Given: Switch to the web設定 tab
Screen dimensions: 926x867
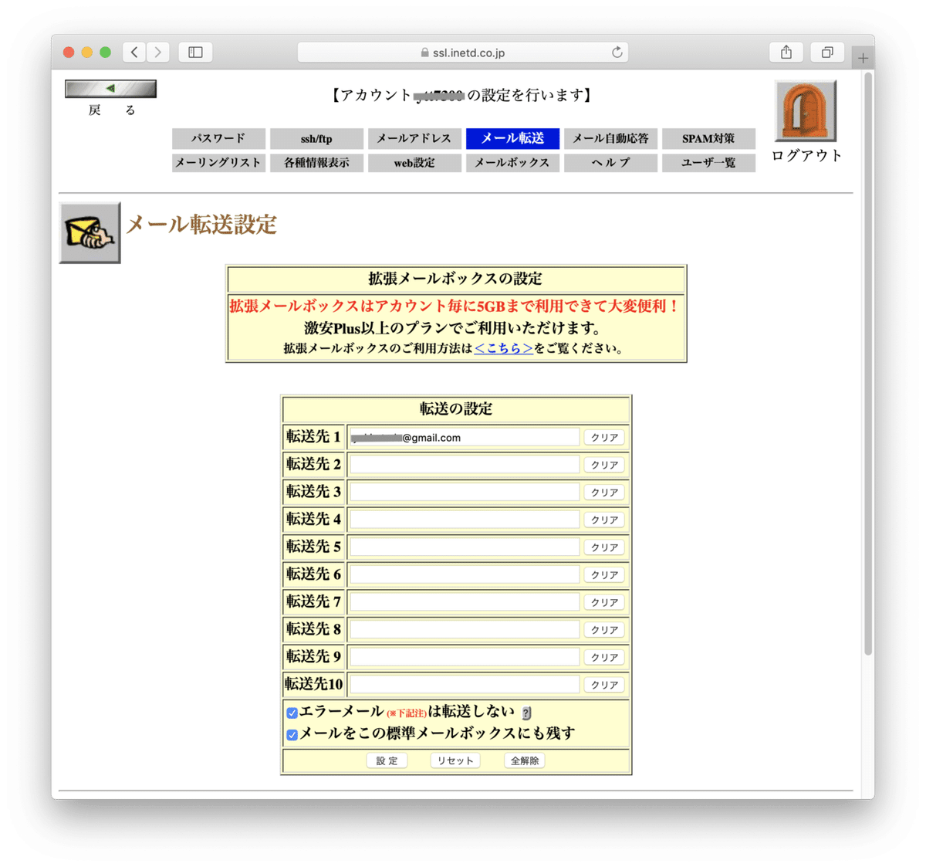Looking at the screenshot, I should 414,163.
